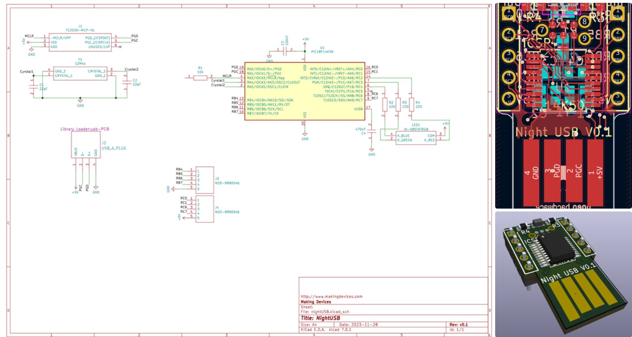Viewport: 632px width, 337px height.
Task: Click the 'Title: NightUSB' title block field
Action: click(x=320, y=318)
